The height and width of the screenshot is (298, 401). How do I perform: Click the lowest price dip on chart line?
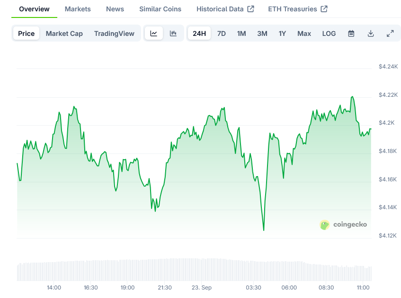coord(264,230)
